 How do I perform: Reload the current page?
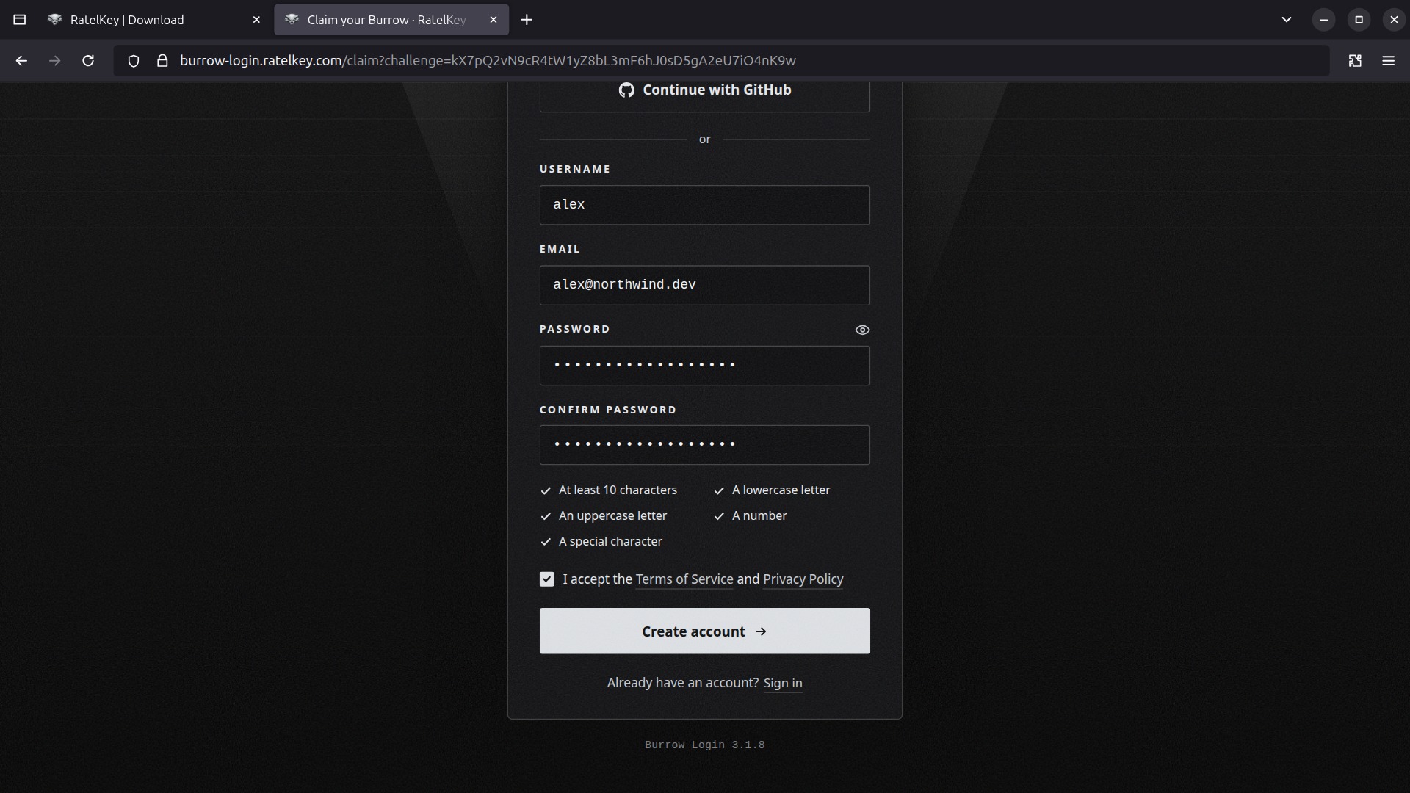tap(88, 61)
